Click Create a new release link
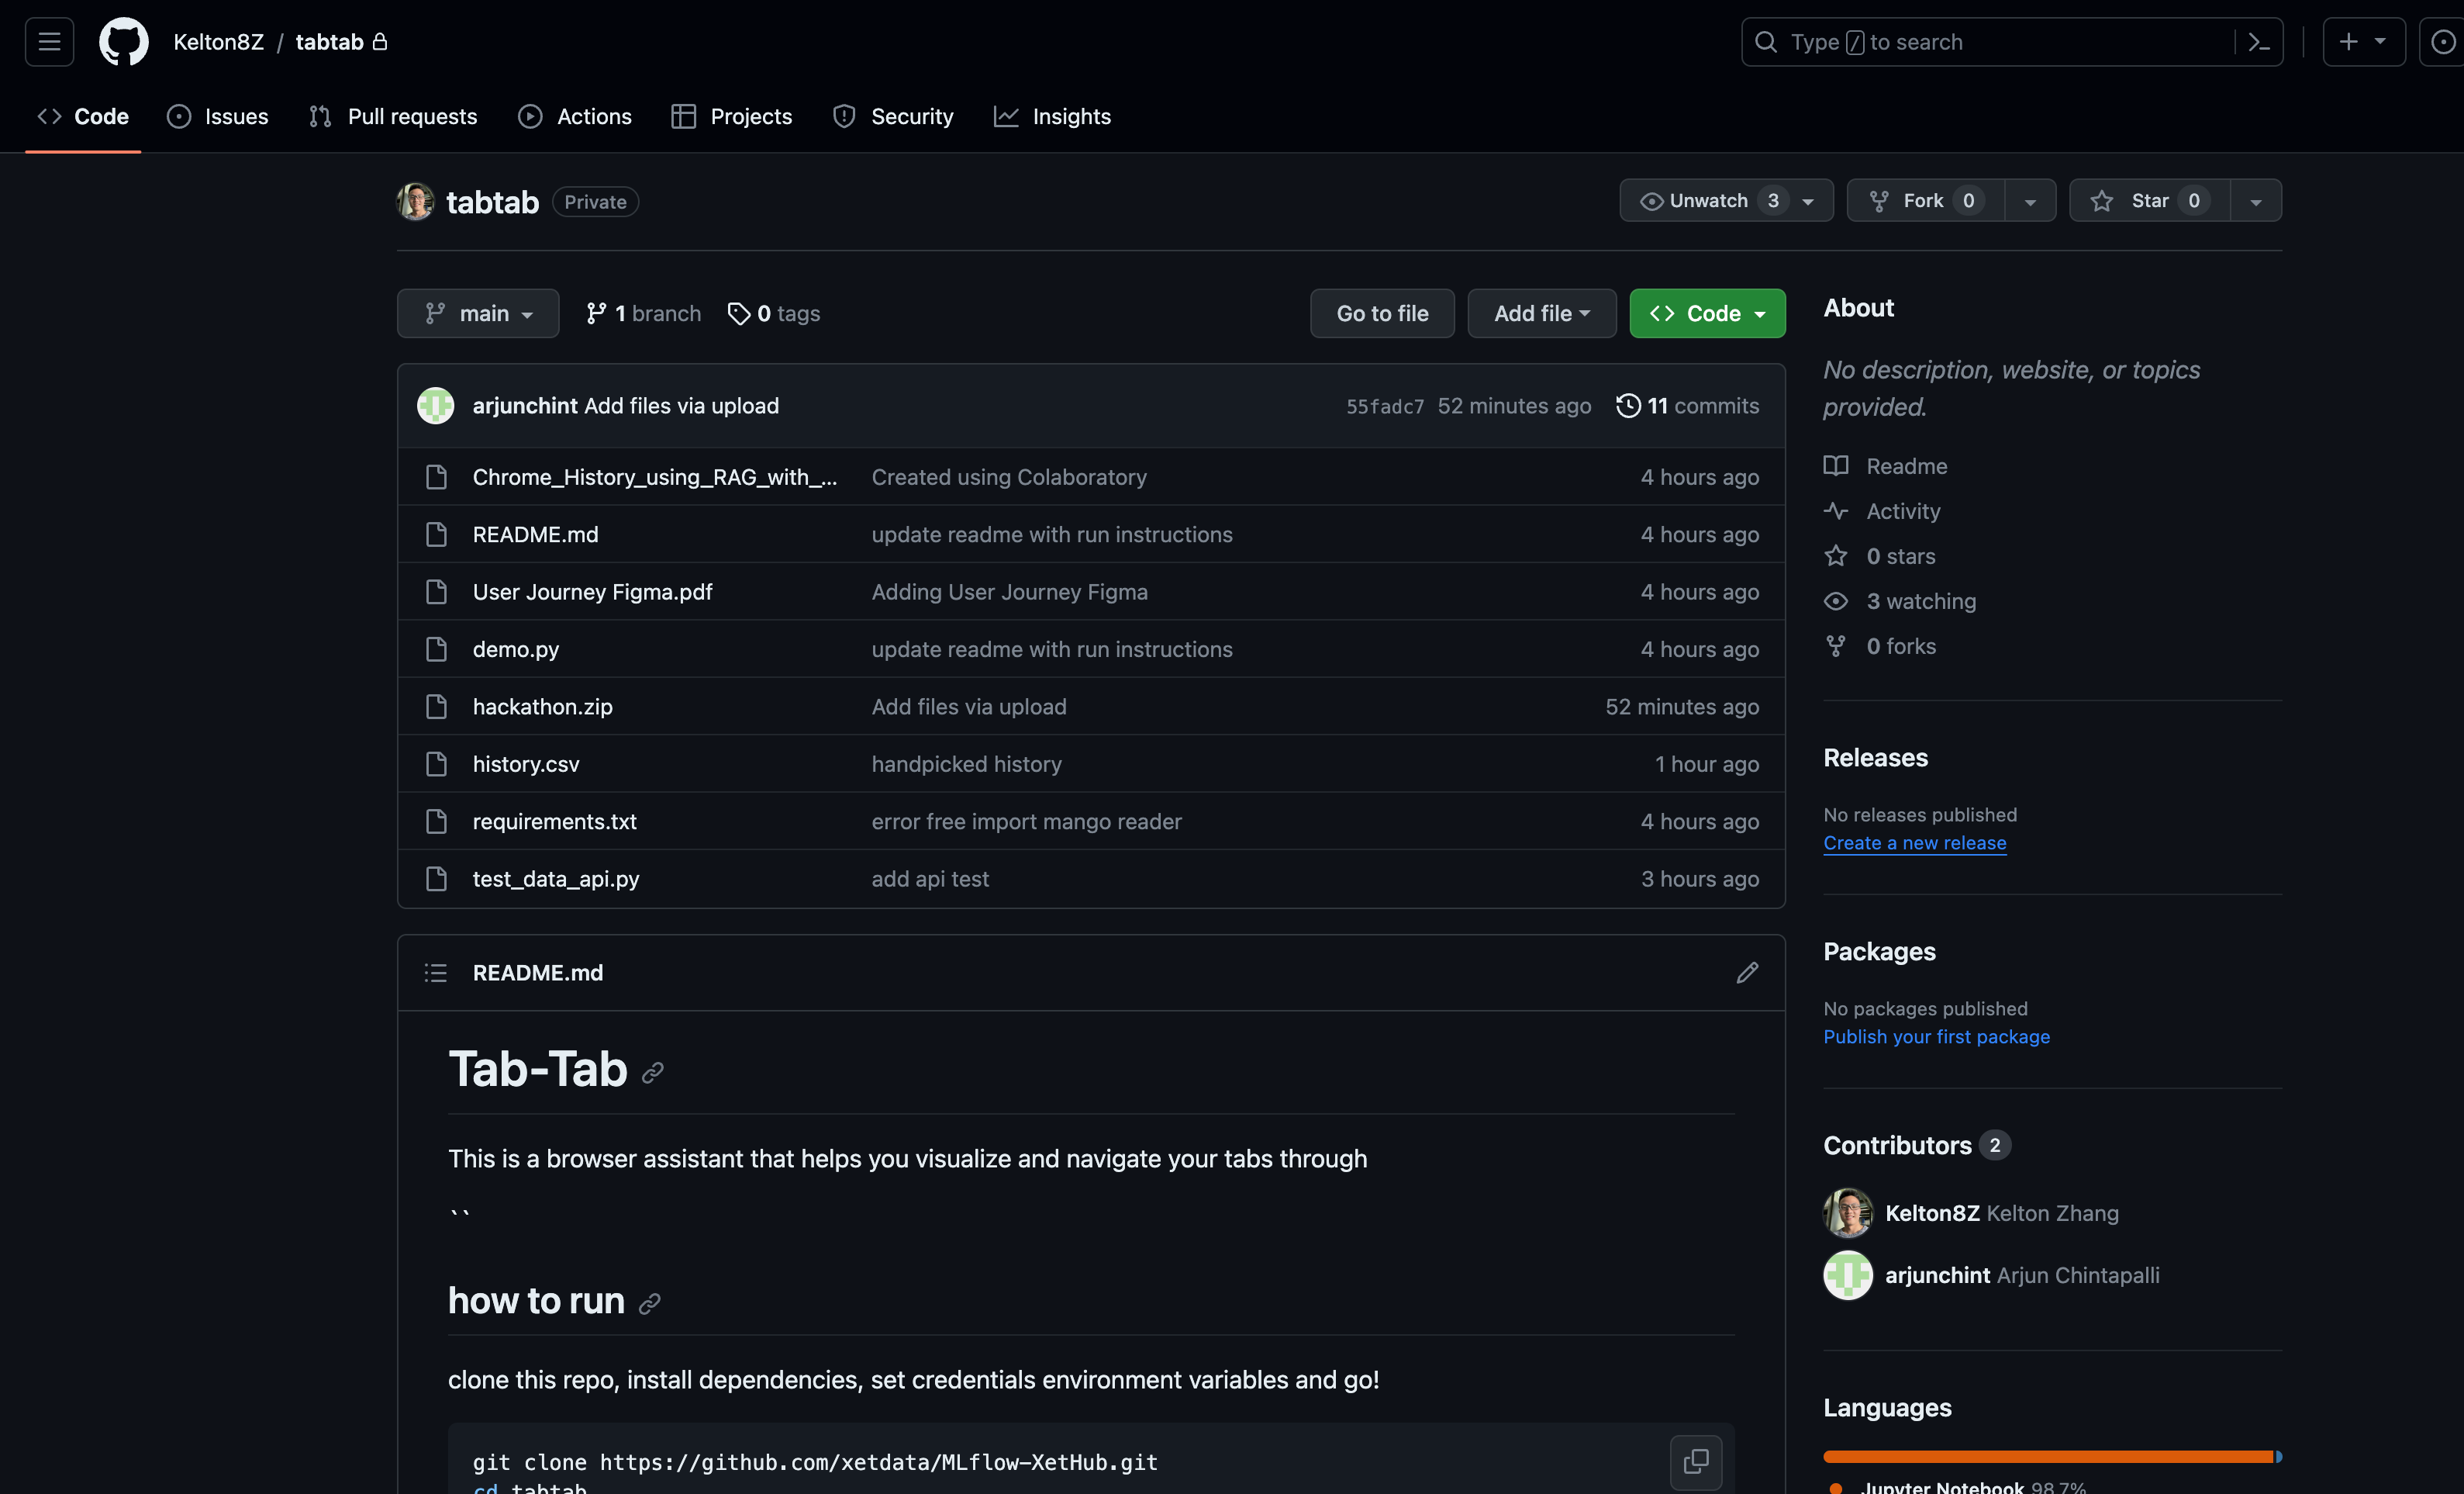Image resolution: width=2464 pixels, height=1494 pixels. pyautogui.click(x=1914, y=842)
